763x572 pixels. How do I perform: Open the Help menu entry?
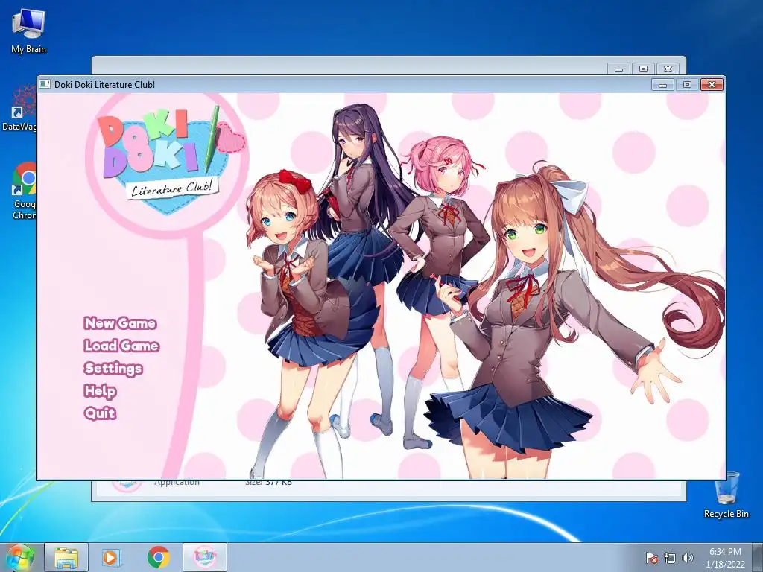tap(101, 390)
